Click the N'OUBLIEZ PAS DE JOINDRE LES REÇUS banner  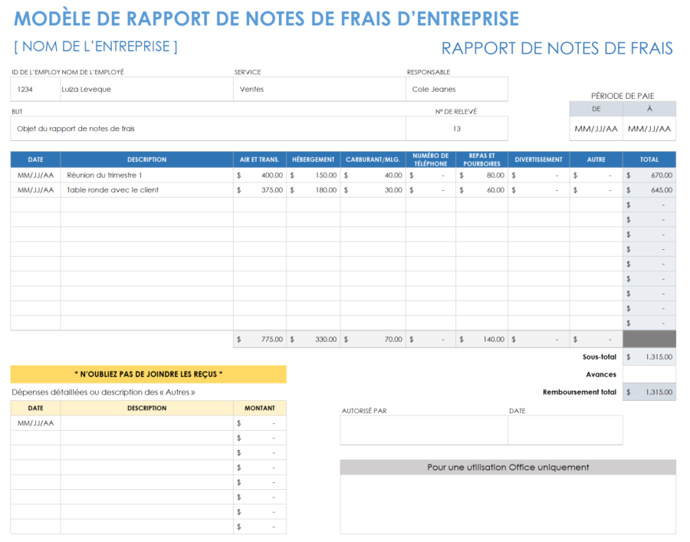point(147,374)
